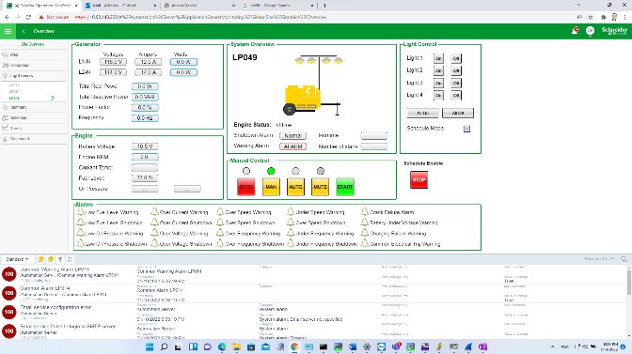Click the MAN mode button
This screenshot has height=354, width=632.
271,187
